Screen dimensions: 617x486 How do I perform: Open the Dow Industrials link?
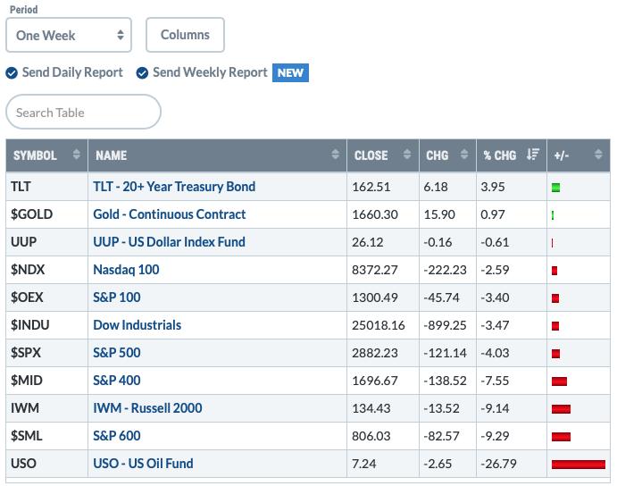coord(137,325)
